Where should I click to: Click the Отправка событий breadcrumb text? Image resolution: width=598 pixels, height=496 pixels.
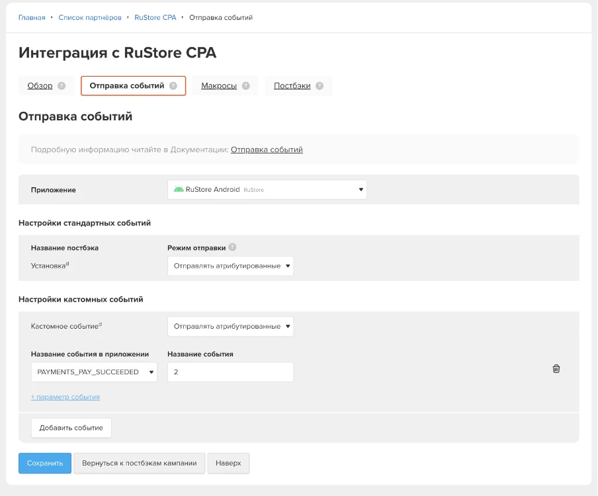221,18
